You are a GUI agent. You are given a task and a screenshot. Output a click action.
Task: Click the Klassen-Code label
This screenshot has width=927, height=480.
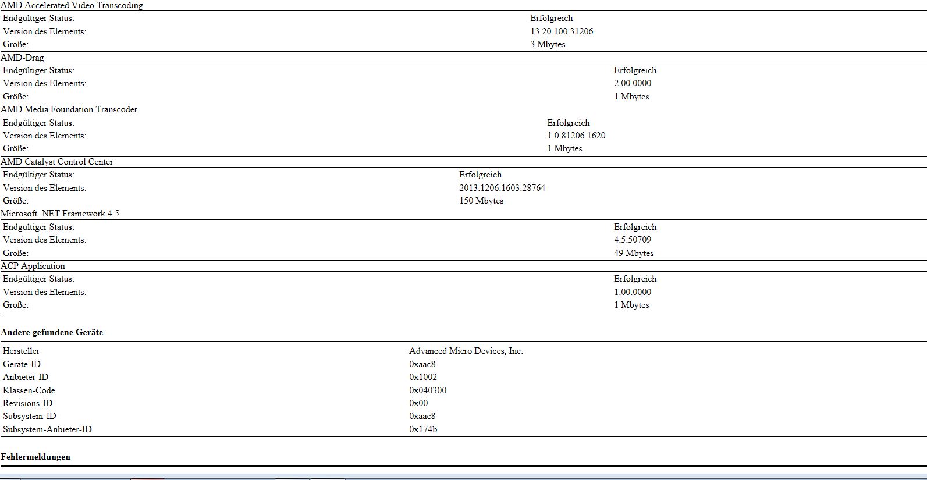point(29,390)
